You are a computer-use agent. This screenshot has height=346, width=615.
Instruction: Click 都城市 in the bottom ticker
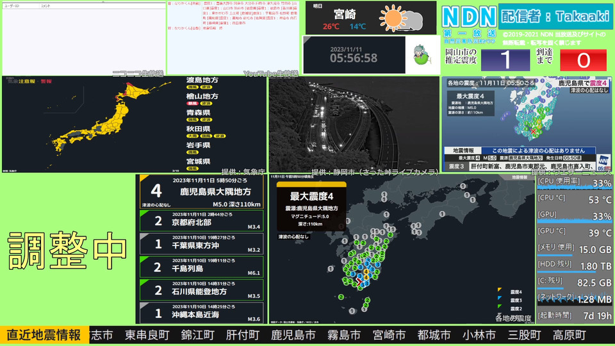[x=434, y=335]
